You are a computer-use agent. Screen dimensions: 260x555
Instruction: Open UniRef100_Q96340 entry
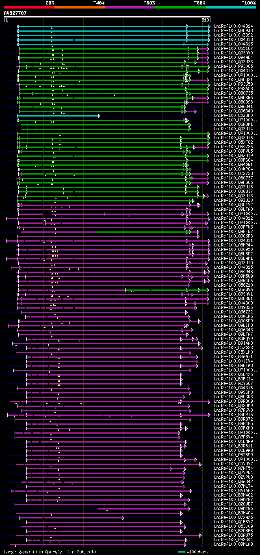click(233, 111)
